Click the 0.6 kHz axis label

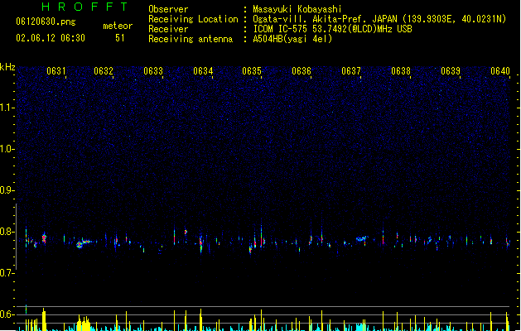7,314
